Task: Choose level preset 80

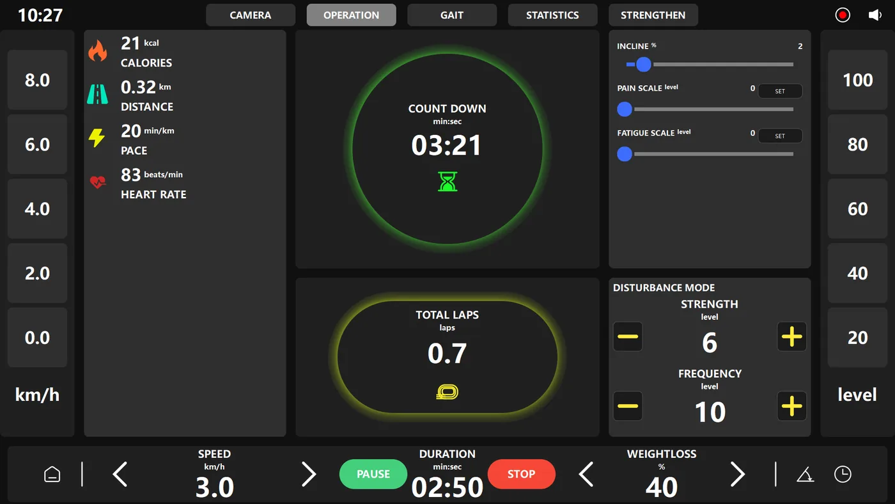Action: click(858, 145)
